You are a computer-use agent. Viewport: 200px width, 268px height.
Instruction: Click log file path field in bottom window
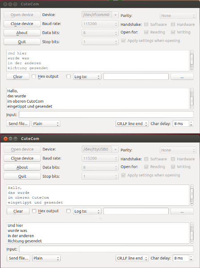(136, 211)
